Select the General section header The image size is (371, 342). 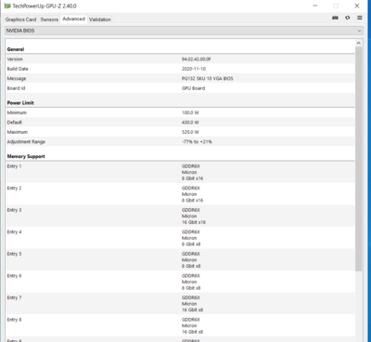(16, 49)
